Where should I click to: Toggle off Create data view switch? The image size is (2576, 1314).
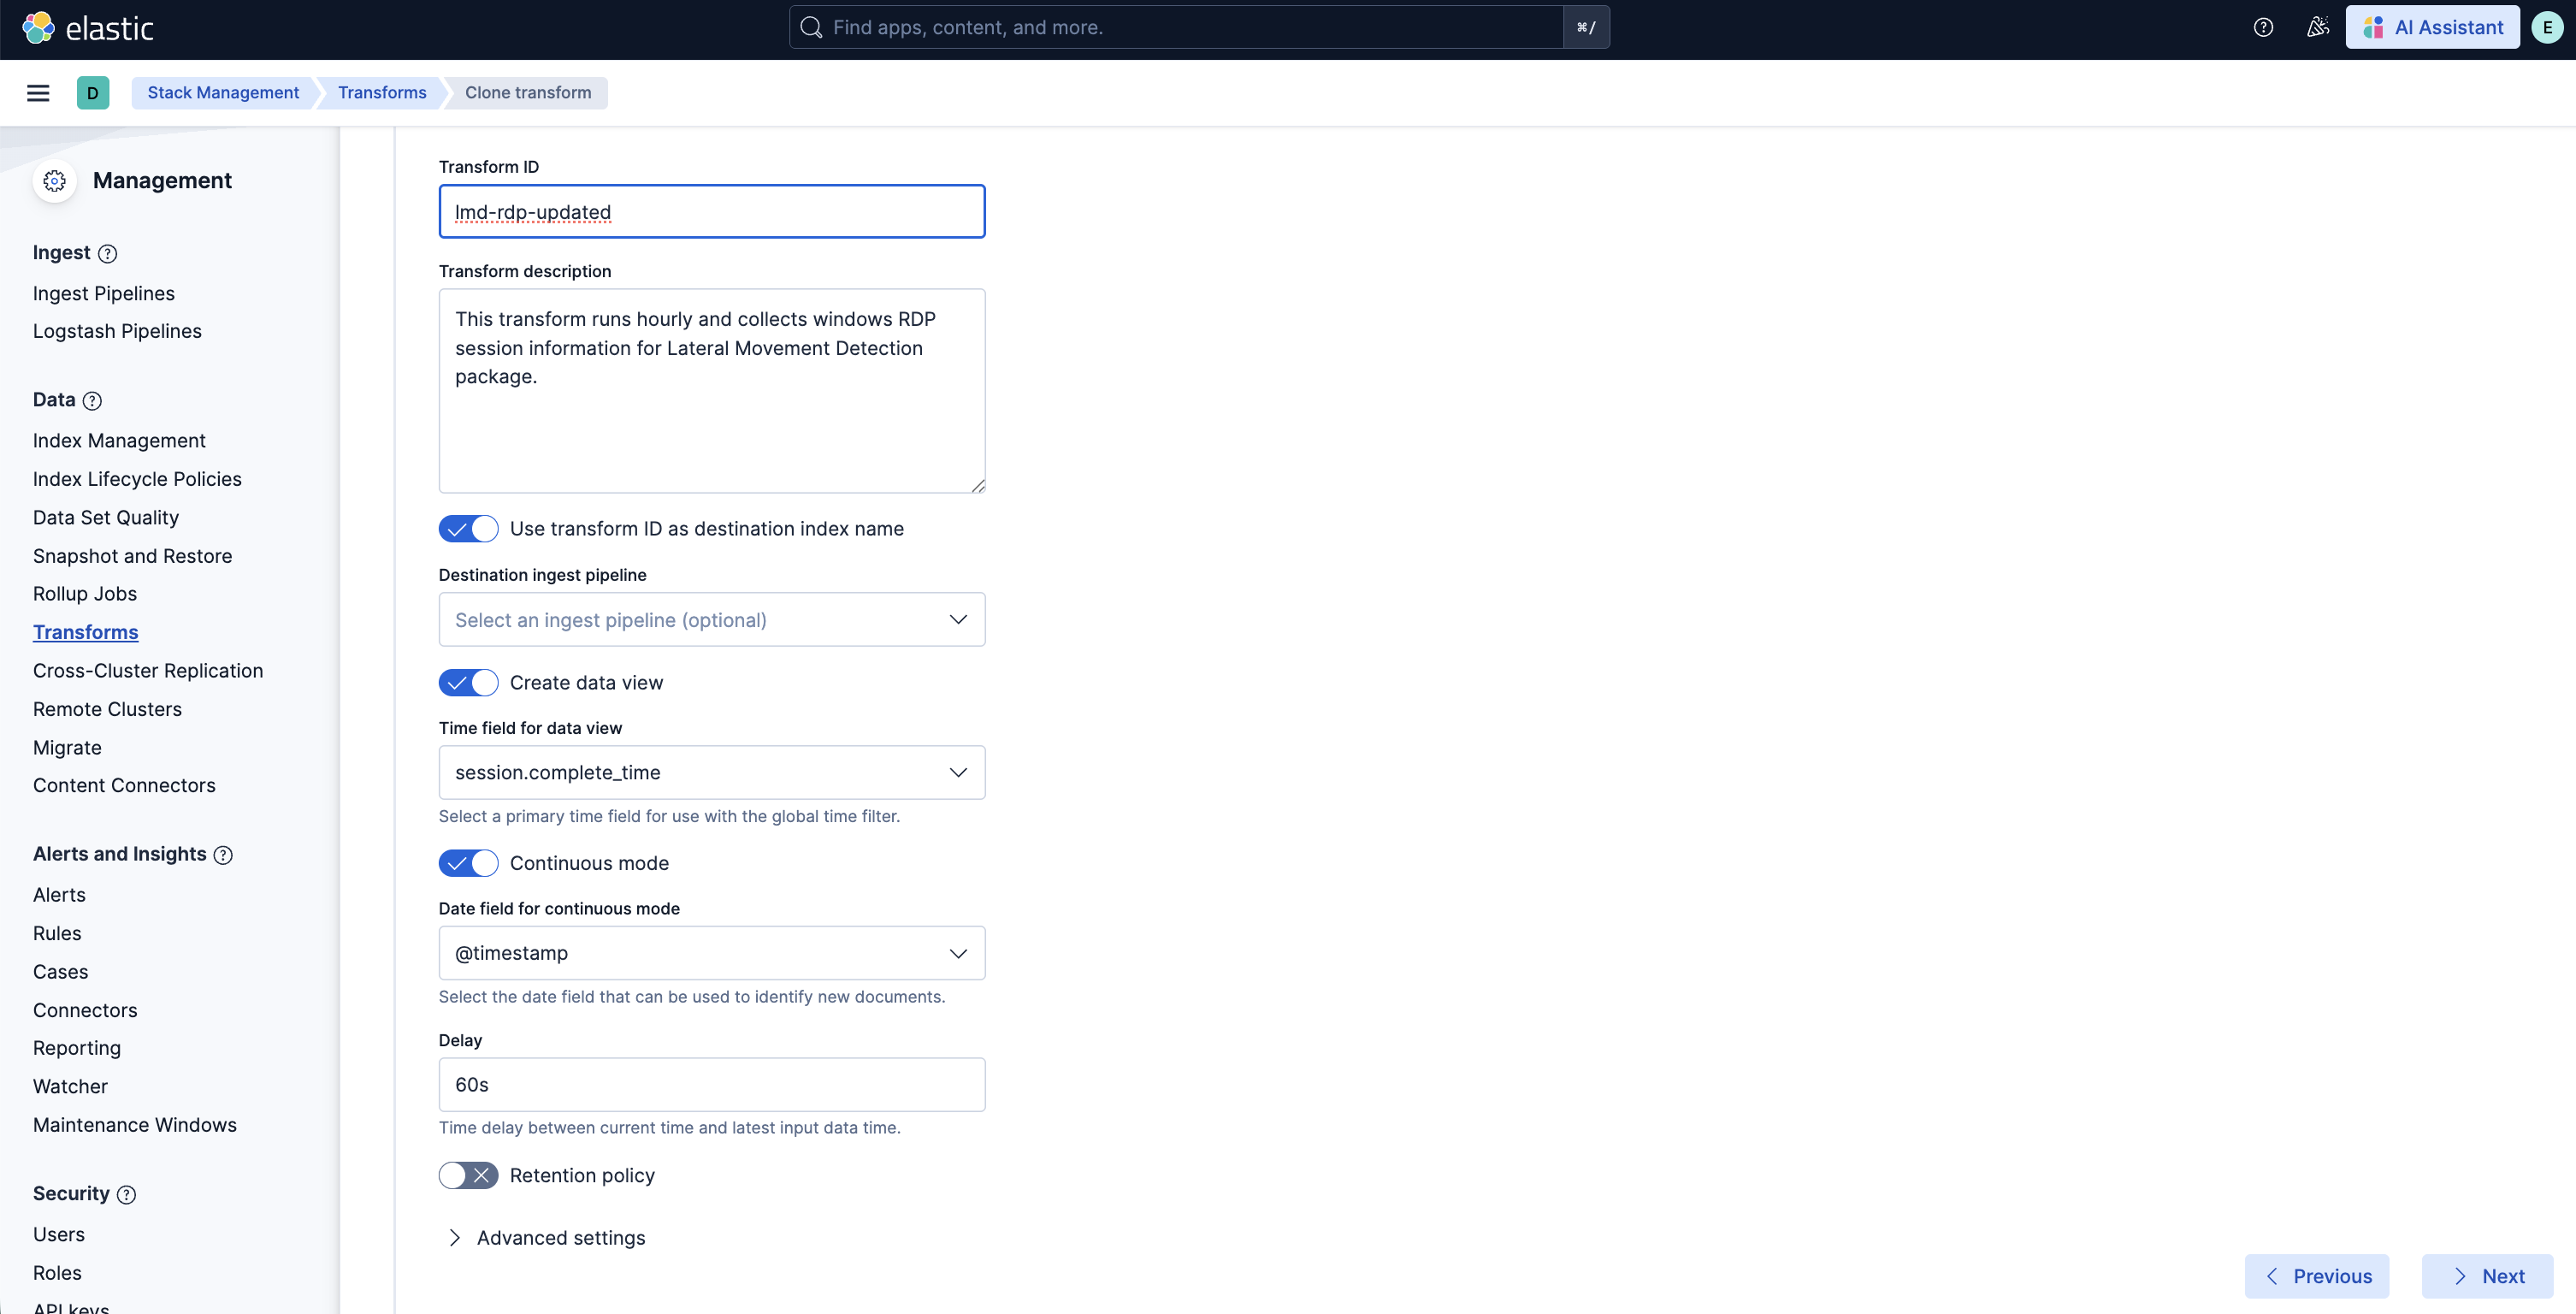(468, 683)
